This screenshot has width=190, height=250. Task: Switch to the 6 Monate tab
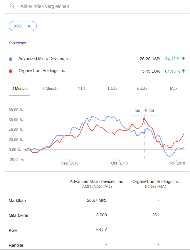pos(51,89)
